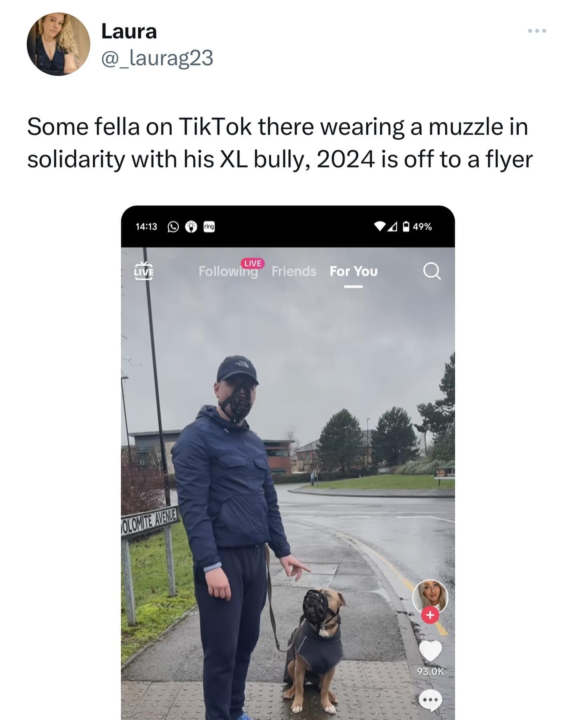Open the TikTok creator's avatar

(x=430, y=597)
